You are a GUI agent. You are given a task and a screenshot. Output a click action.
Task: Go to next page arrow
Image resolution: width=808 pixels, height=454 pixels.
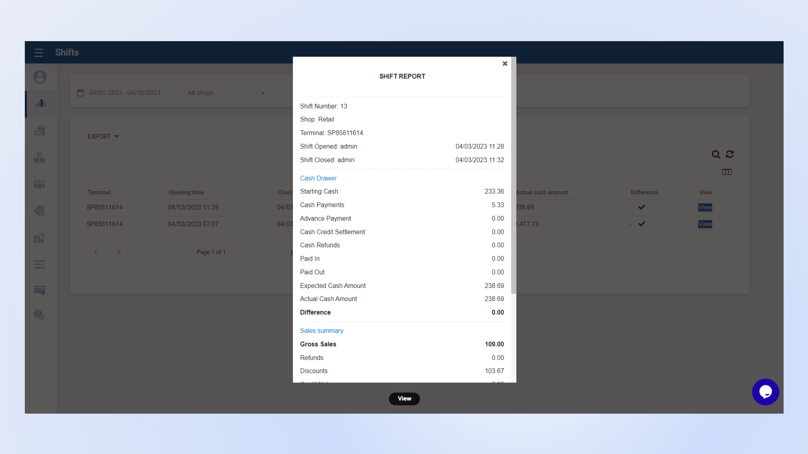pos(120,252)
